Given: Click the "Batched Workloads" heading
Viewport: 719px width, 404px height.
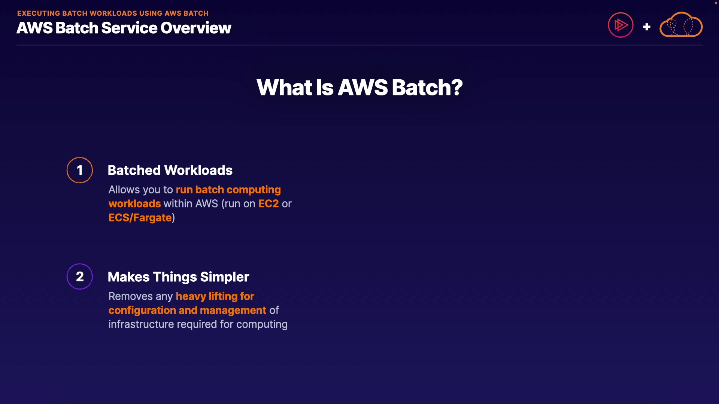Looking at the screenshot, I should [170, 171].
